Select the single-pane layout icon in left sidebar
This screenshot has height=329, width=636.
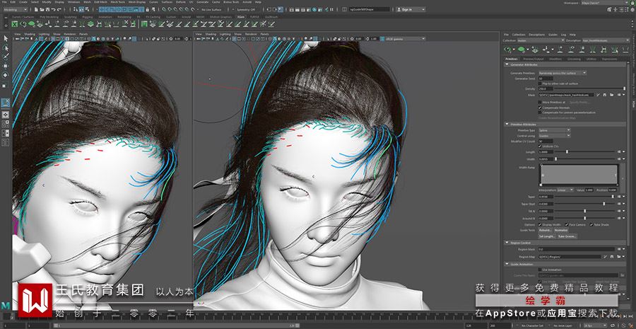click(6, 115)
